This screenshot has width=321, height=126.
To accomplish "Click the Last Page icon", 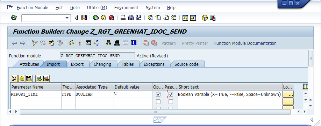I will pos(173,18).
